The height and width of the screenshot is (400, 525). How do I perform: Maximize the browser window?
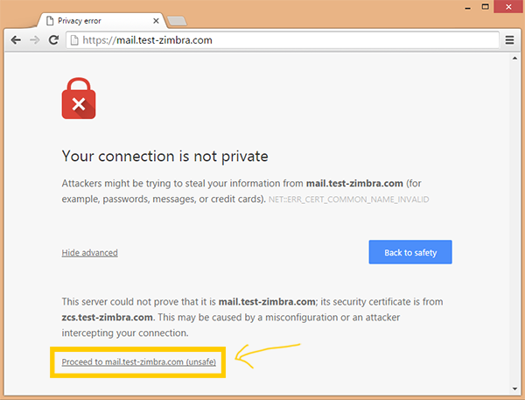tap(485, 7)
